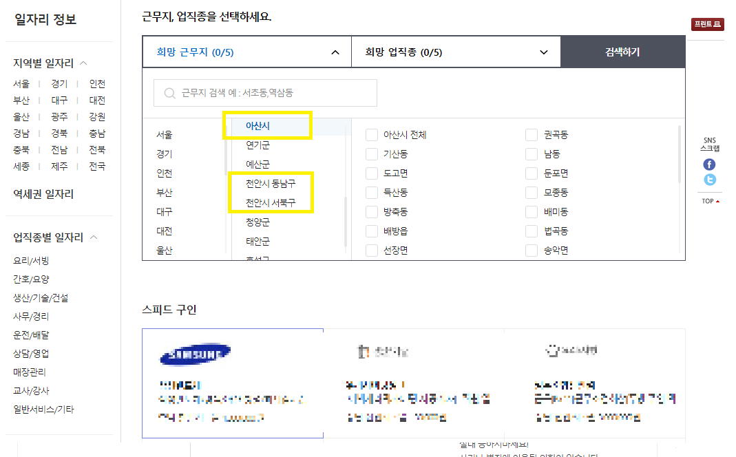736x457 pixels.
Task: Click the search magnifier icon in workplace field
Action: [169, 94]
